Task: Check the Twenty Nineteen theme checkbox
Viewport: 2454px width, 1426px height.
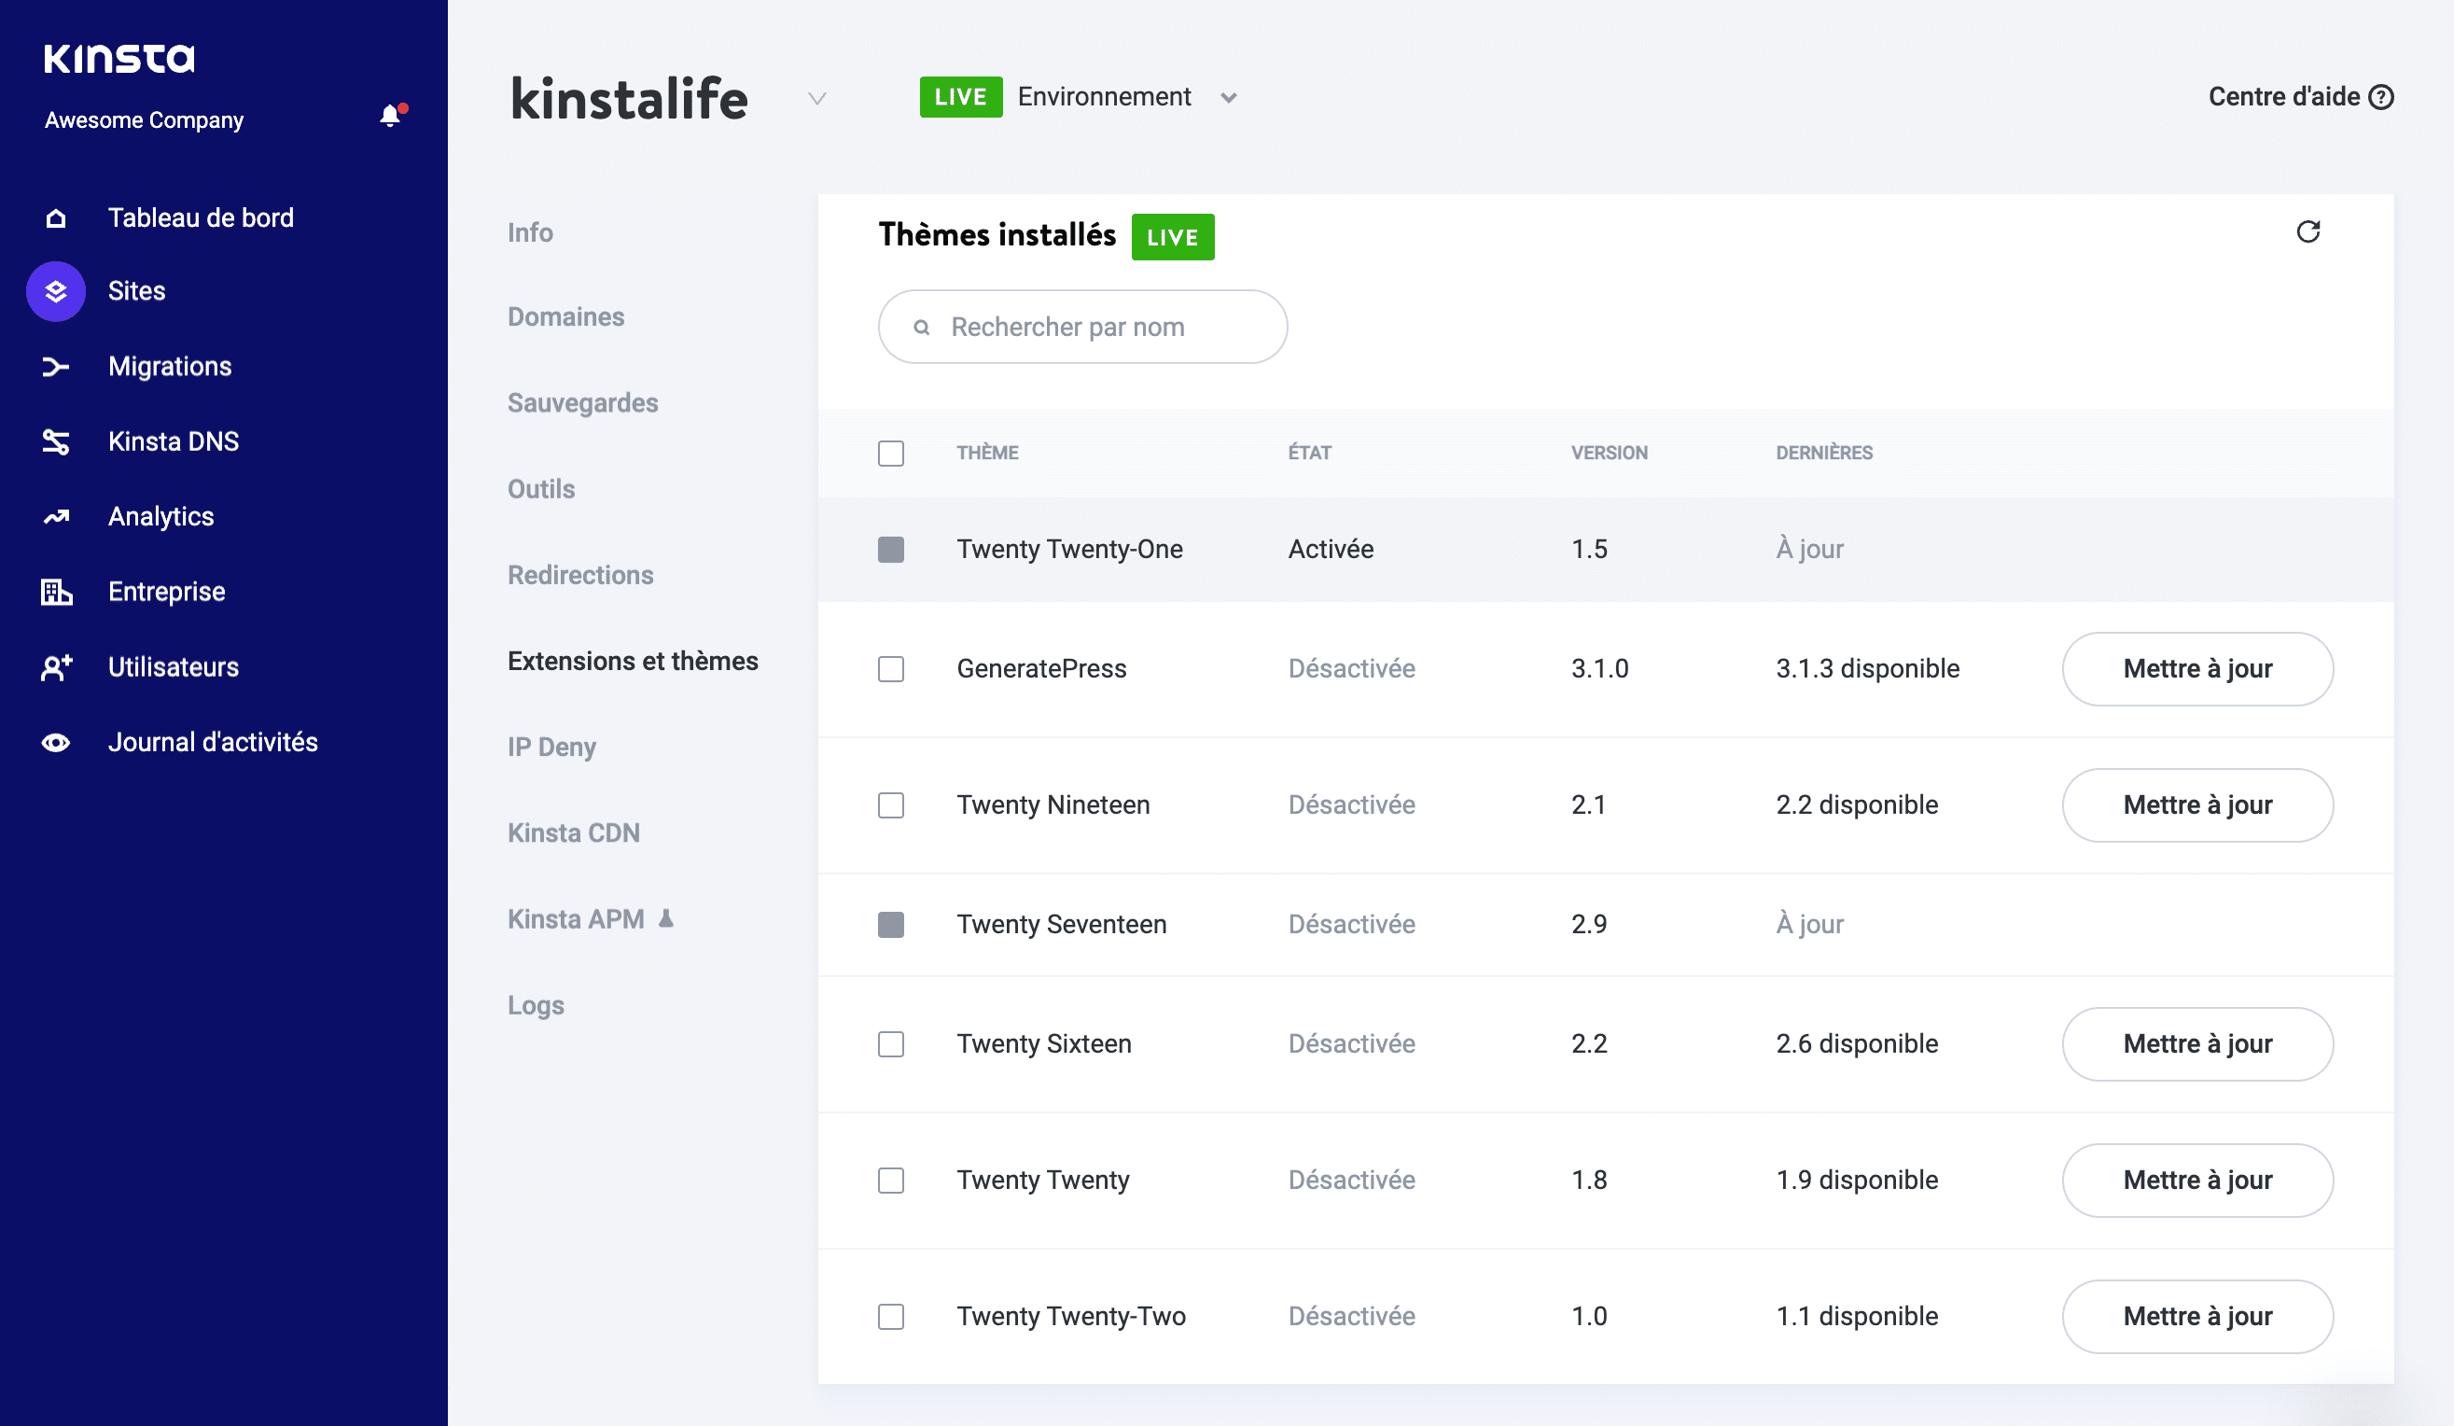Action: point(891,804)
